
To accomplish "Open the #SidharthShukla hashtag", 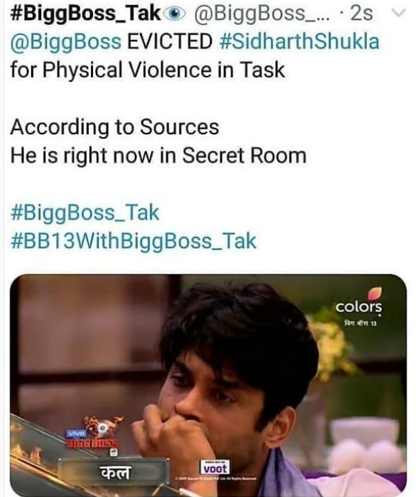I will 299,41.
